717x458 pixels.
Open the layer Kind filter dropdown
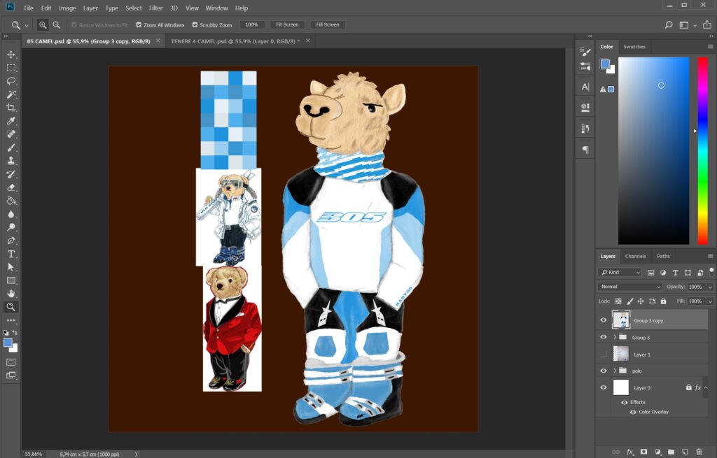click(x=620, y=272)
